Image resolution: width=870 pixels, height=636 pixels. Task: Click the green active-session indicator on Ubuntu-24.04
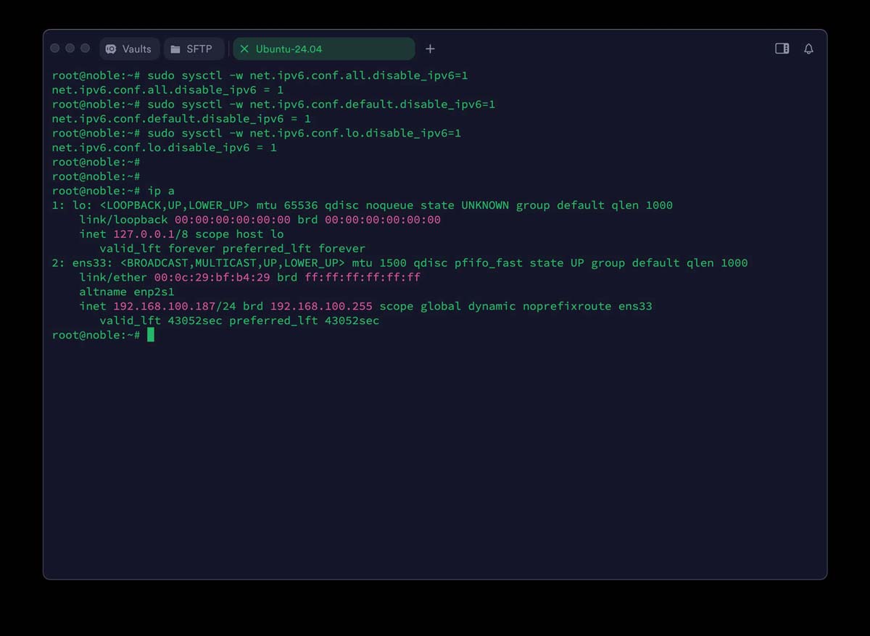[244, 49]
